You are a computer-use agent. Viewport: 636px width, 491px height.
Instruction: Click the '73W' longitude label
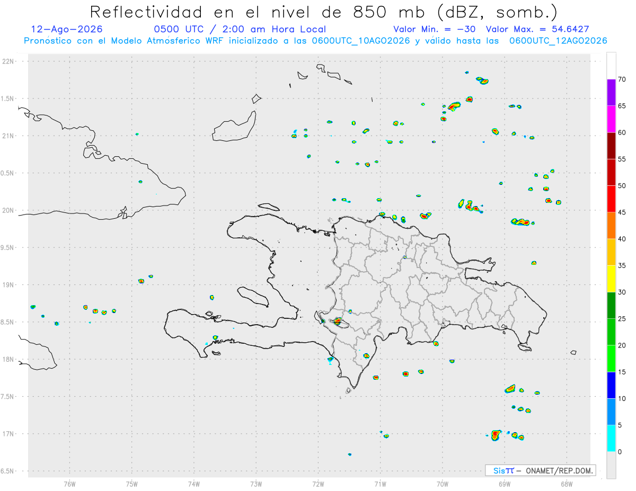pyautogui.click(x=256, y=484)
